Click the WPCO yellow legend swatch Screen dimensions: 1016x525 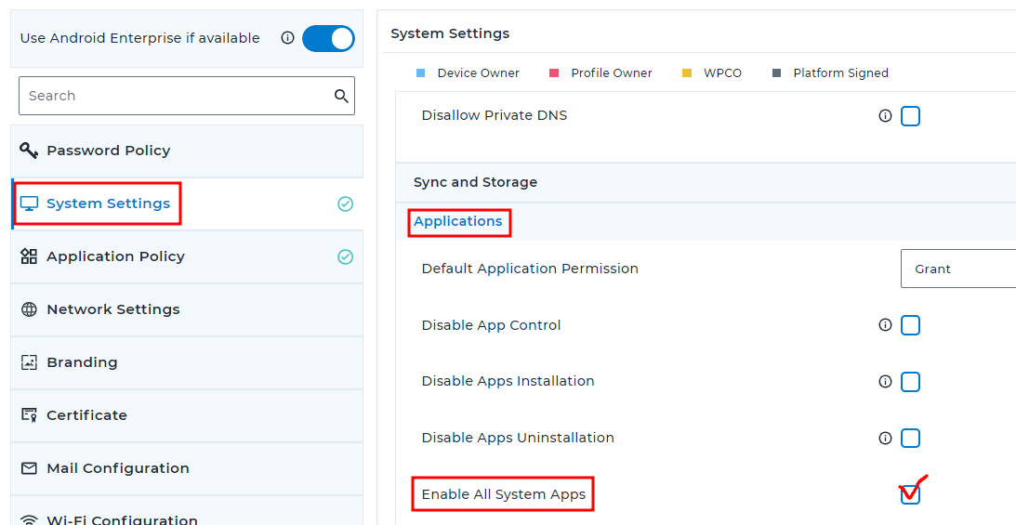tap(687, 73)
